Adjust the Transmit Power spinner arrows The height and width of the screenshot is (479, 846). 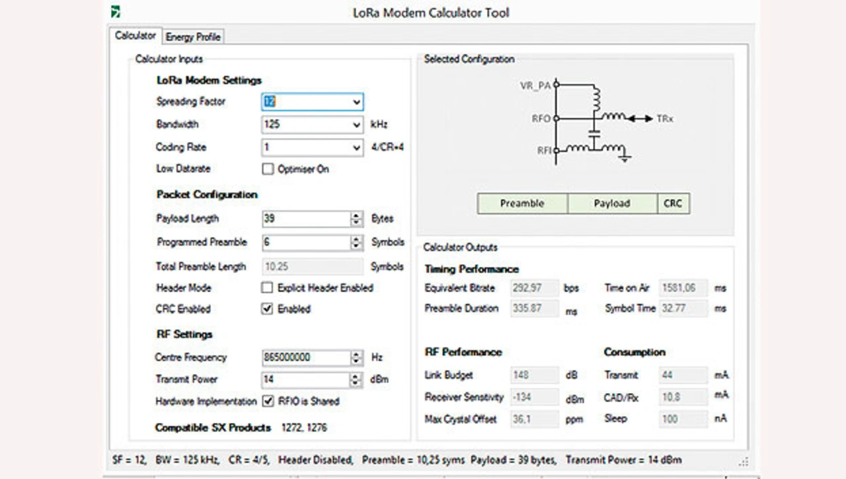(x=356, y=380)
